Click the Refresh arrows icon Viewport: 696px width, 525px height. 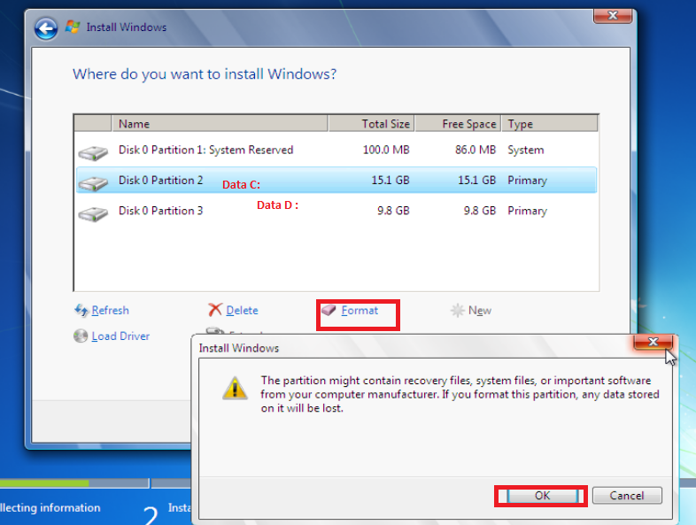point(81,310)
